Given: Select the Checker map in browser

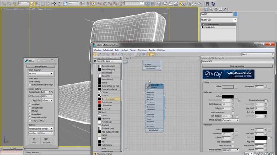Looking at the screenshot, I should [x=105, y=96].
